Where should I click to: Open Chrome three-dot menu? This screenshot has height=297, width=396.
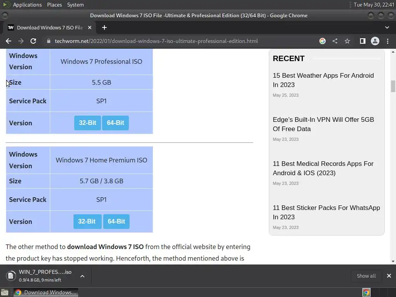pyautogui.click(x=387, y=41)
